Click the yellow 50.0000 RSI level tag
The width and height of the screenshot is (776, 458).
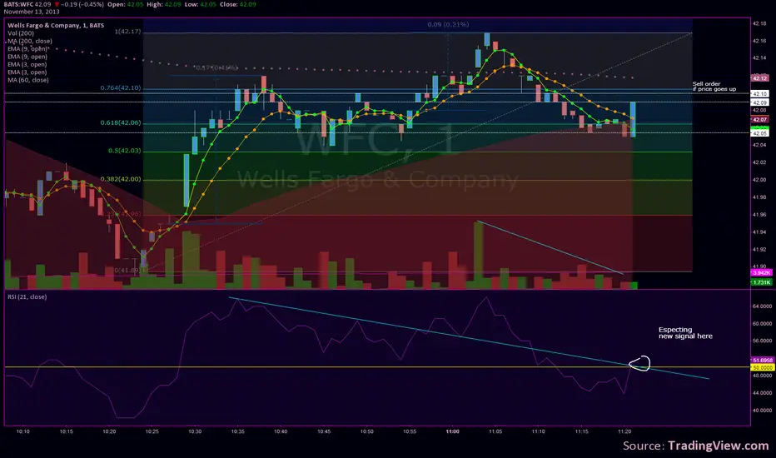tap(762, 368)
